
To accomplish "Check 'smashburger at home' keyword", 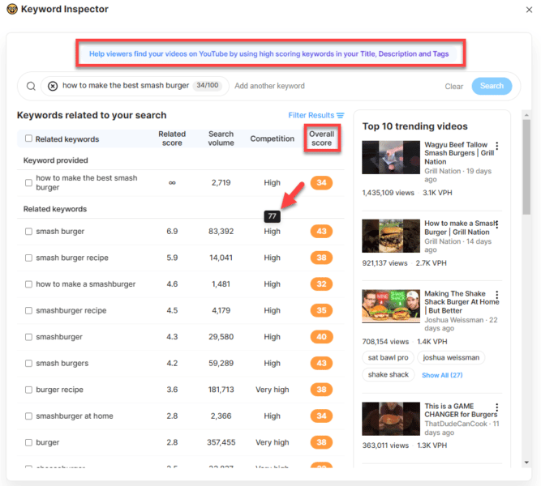I will 28,416.
